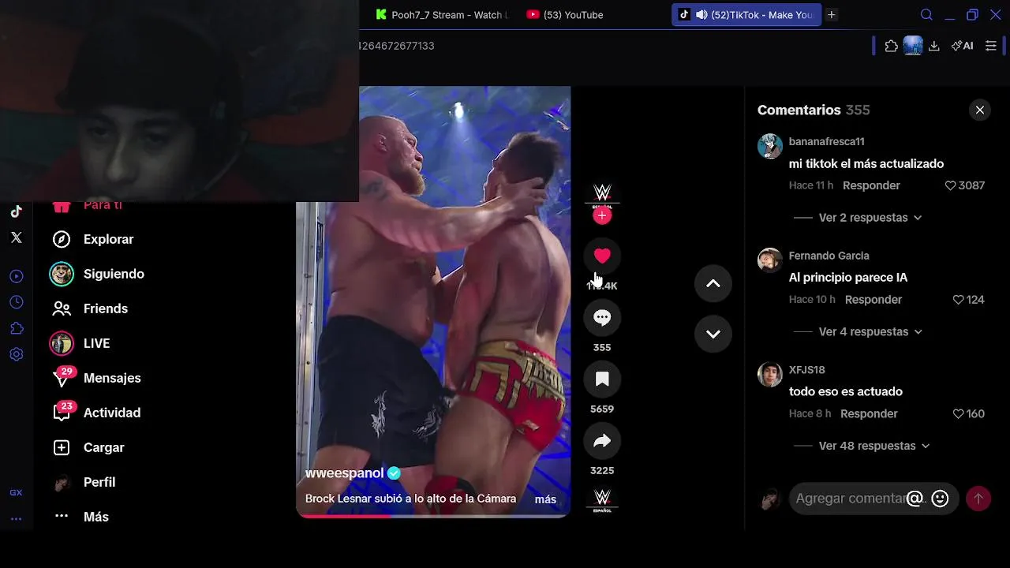Share the video with arrow icon
This screenshot has width=1010, height=568.
pos(602,440)
